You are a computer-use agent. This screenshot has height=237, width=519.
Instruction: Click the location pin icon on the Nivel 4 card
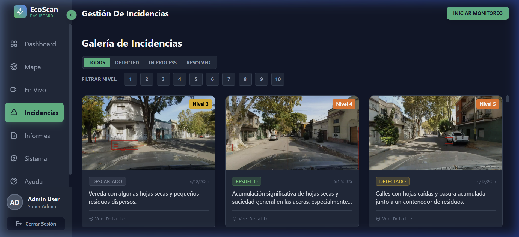click(x=235, y=219)
